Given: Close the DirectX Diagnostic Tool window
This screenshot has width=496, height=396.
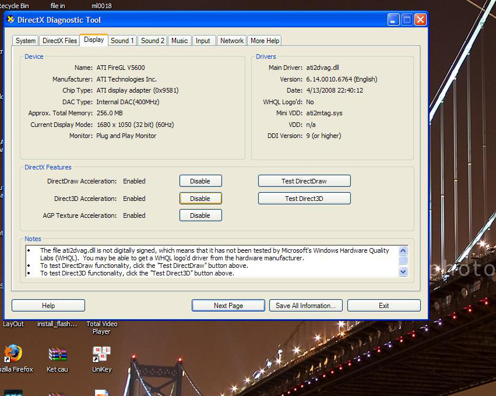Looking at the screenshot, I should (420, 20).
